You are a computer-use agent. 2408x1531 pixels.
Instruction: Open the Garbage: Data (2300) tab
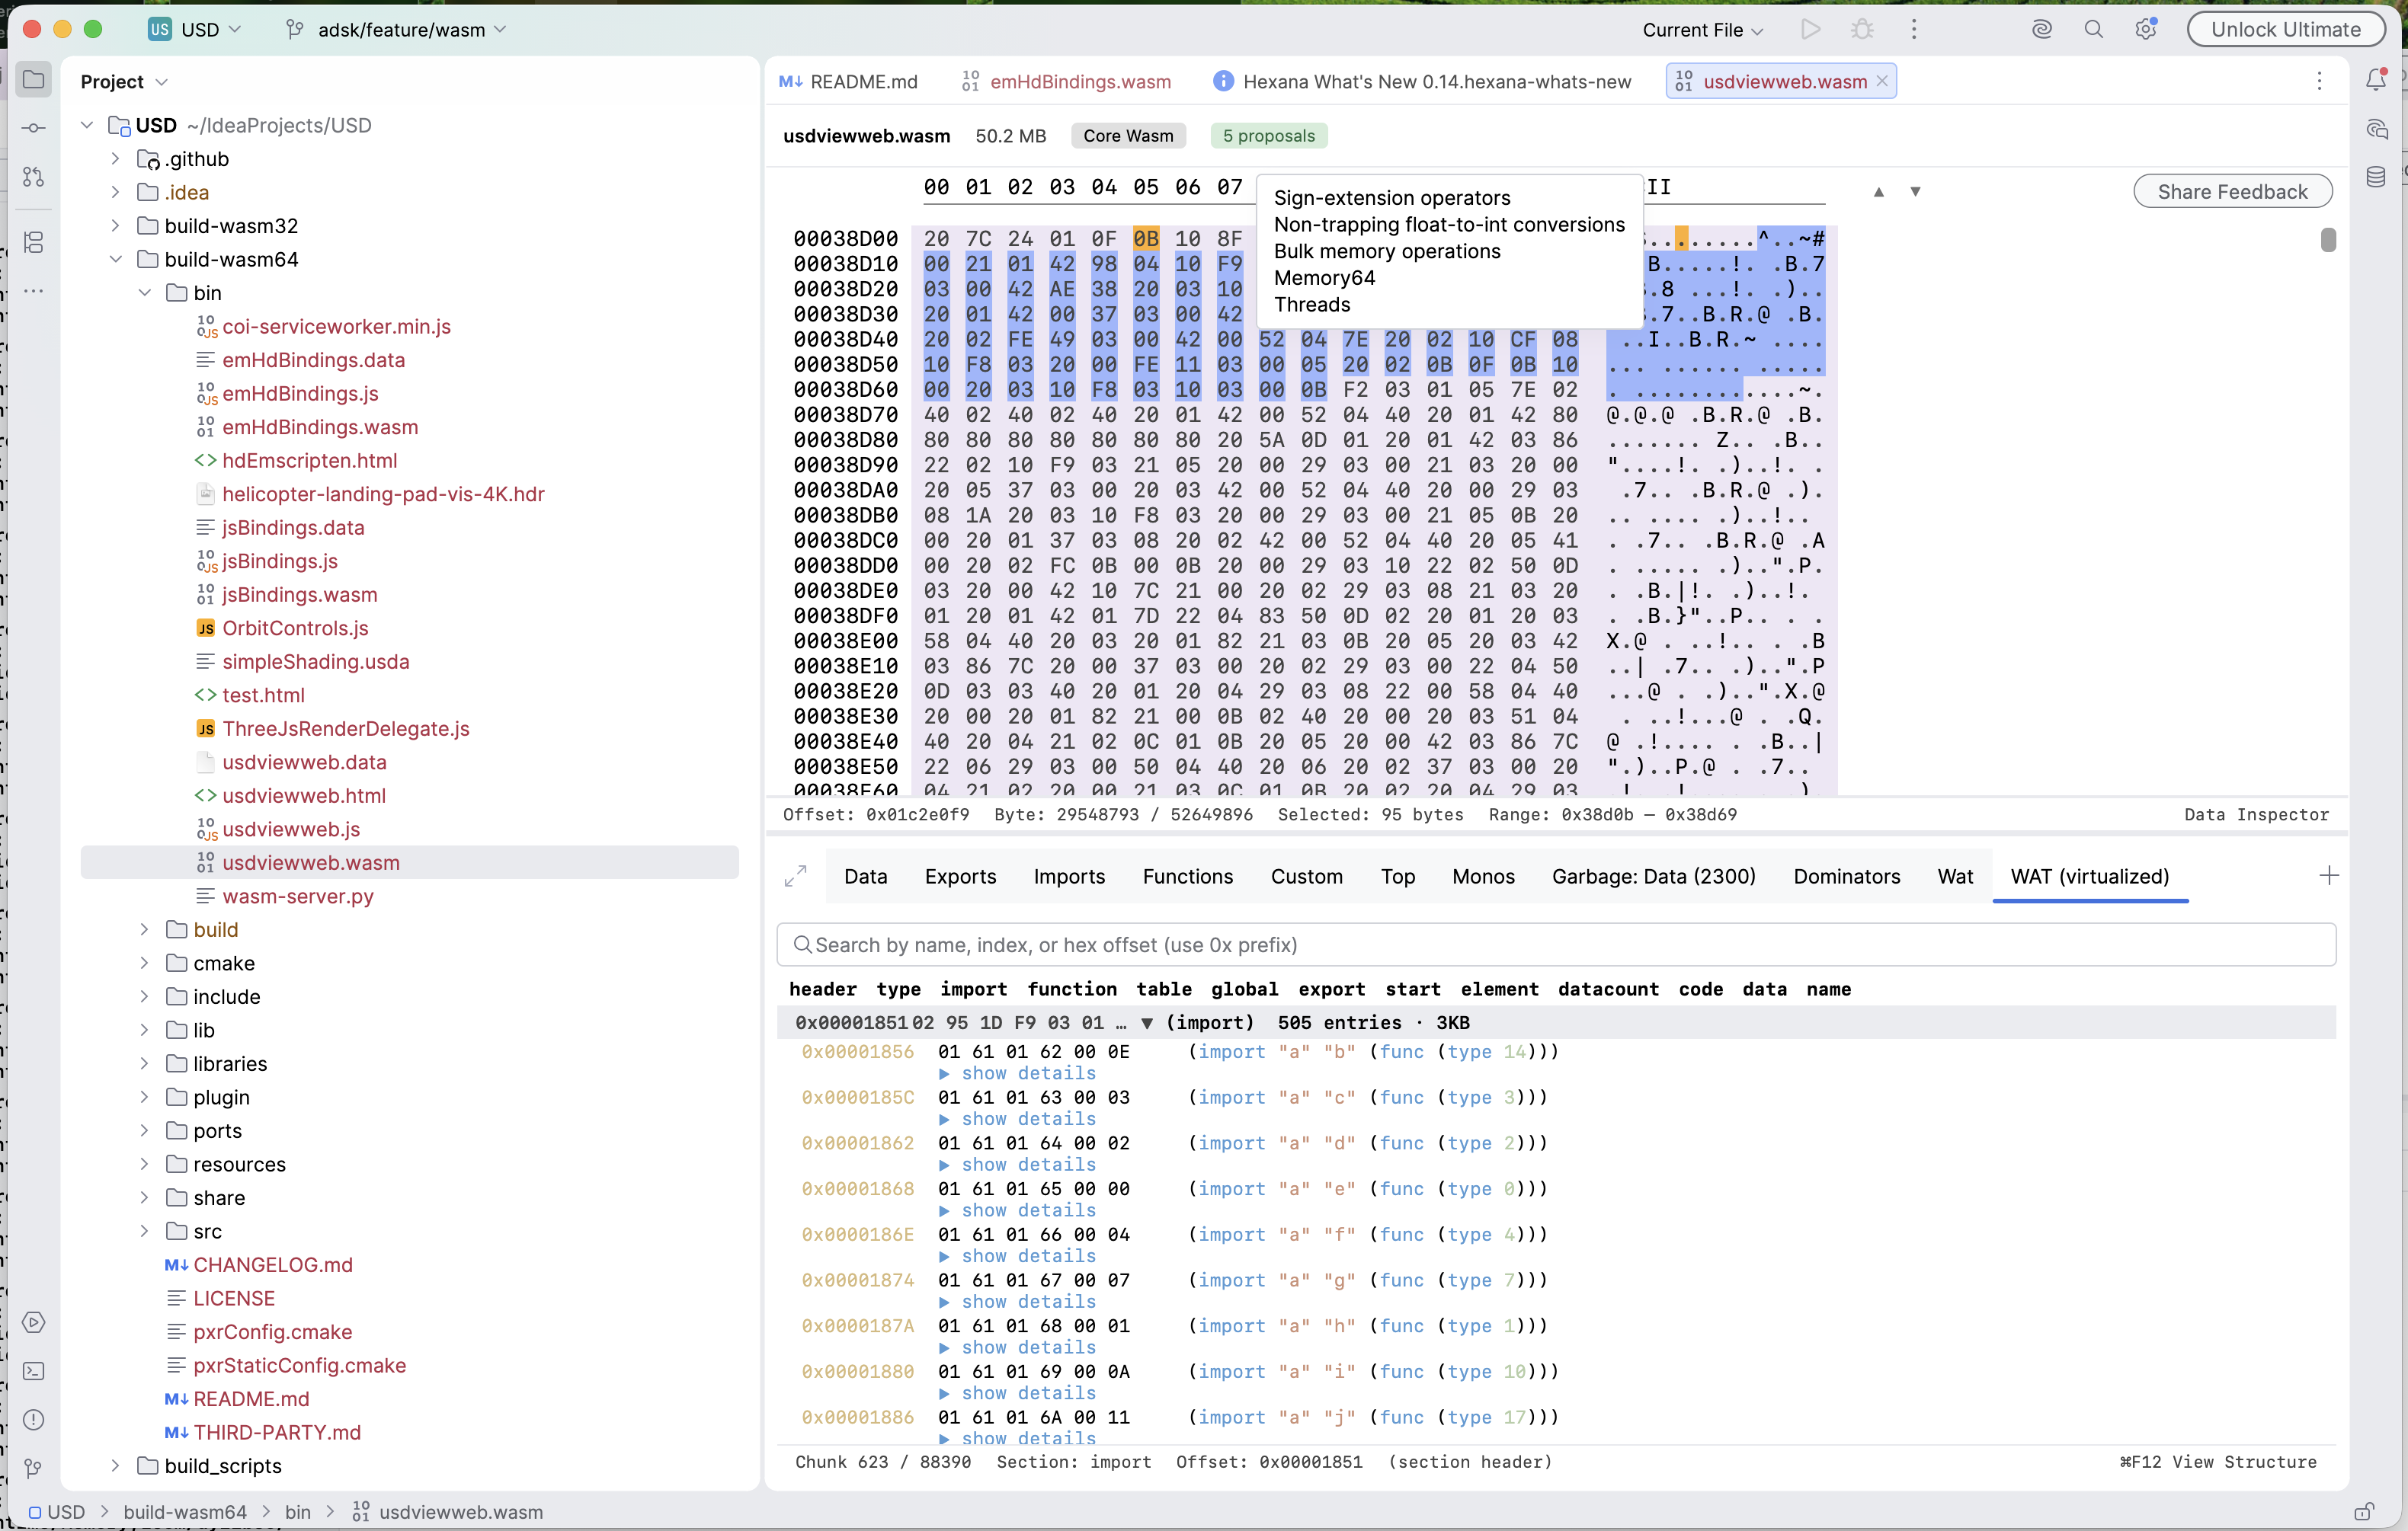point(1653,877)
